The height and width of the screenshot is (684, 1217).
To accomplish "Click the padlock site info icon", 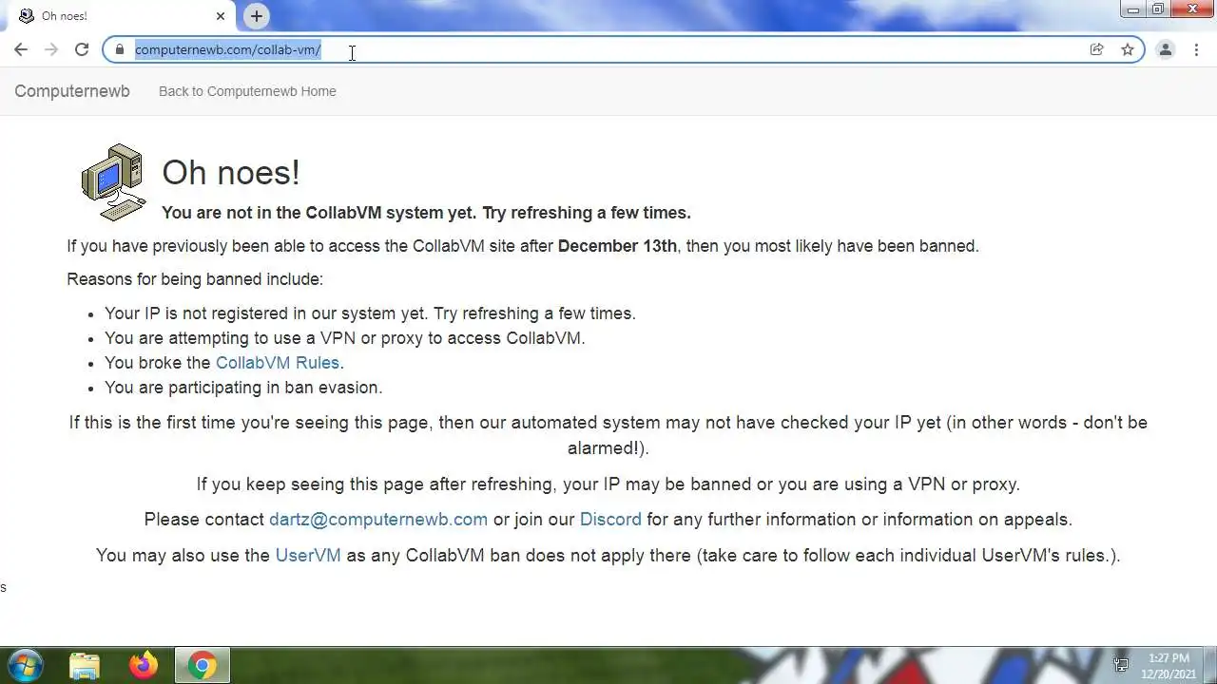I will coord(119,49).
